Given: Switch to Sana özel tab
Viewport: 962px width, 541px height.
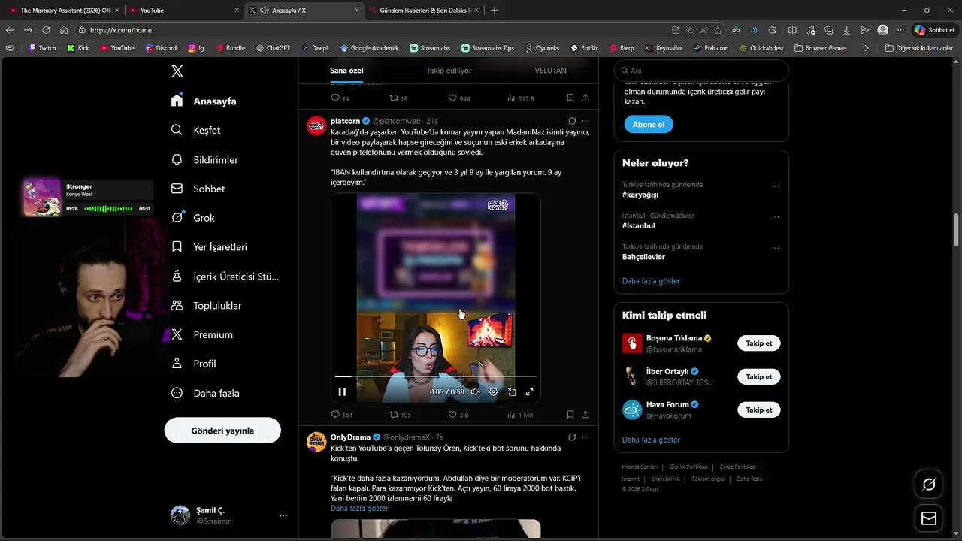Looking at the screenshot, I should click(346, 71).
